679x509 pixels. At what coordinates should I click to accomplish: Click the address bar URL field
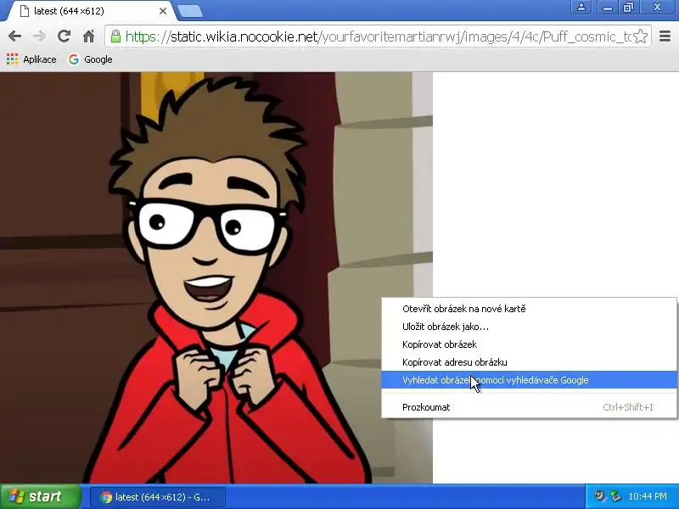point(379,36)
